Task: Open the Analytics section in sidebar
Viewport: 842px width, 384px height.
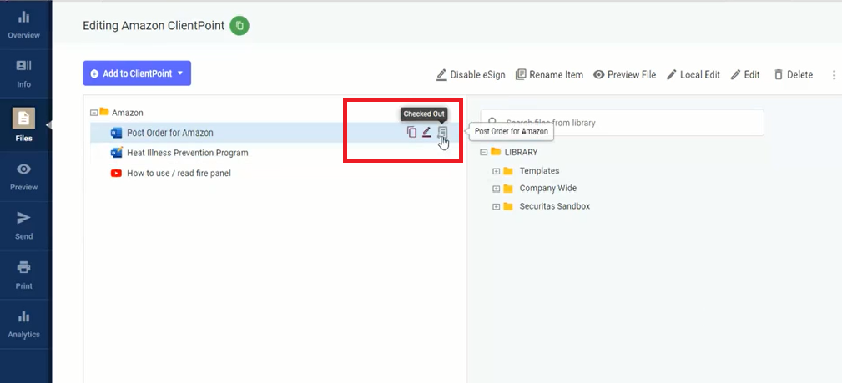Action: click(x=23, y=325)
